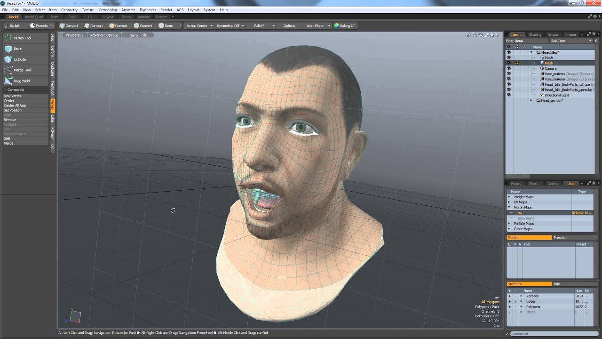
Task: Open the Symmetry Off dropdown
Action: (230, 25)
